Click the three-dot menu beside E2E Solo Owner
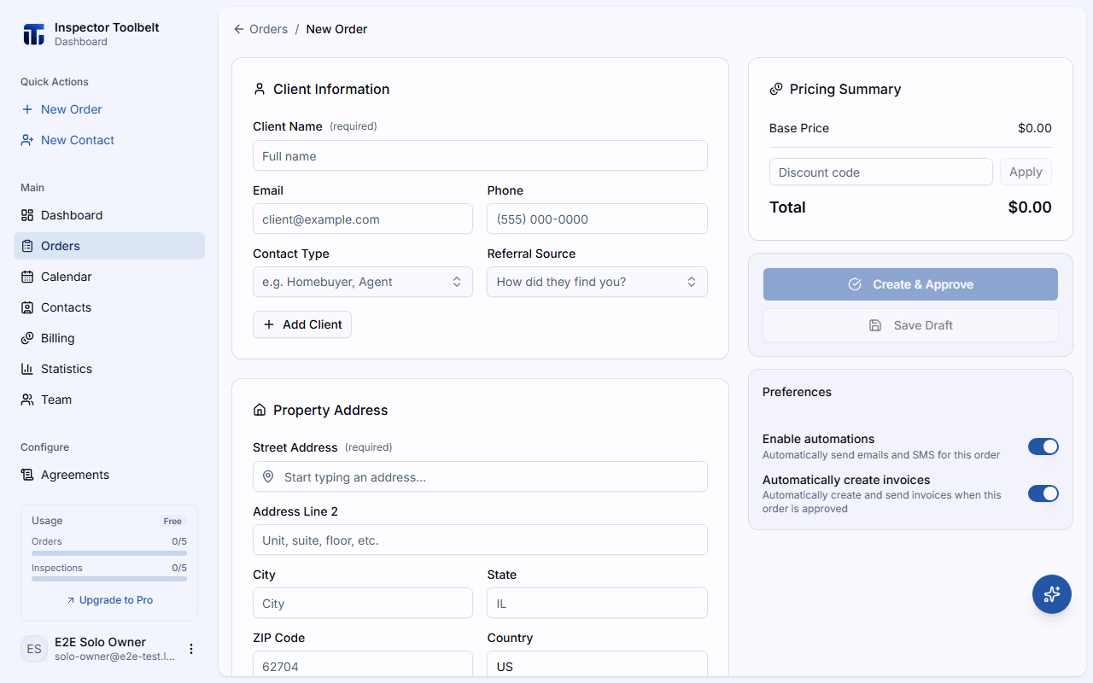 [x=191, y=649]
